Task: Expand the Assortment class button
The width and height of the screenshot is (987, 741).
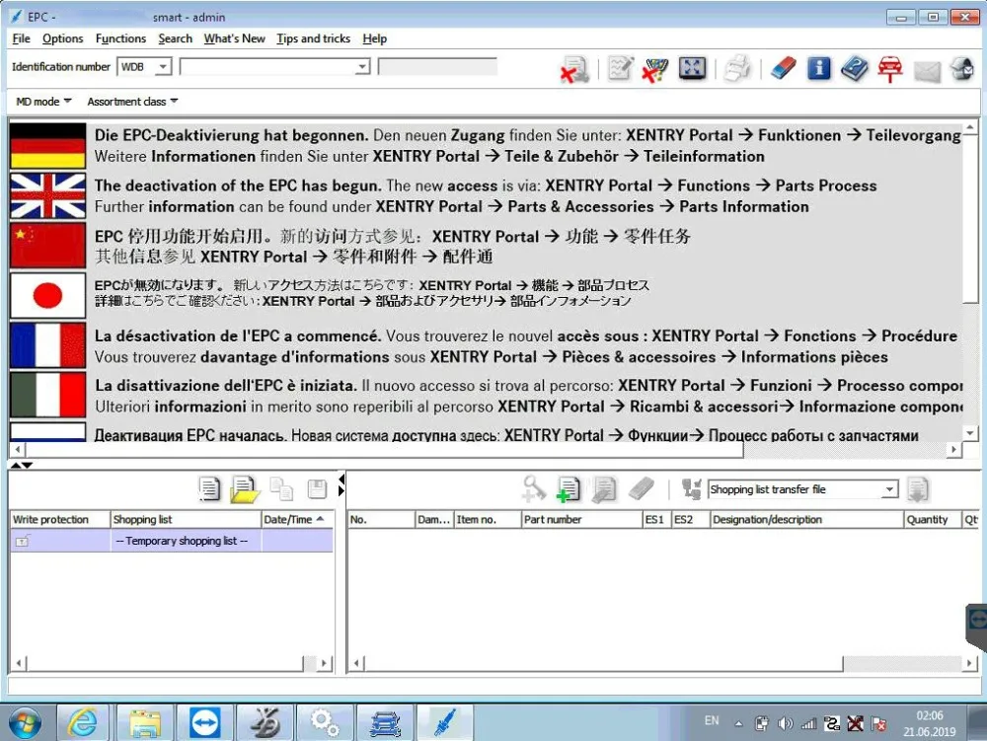Action: pyautogui.click(x=132, y=102)
